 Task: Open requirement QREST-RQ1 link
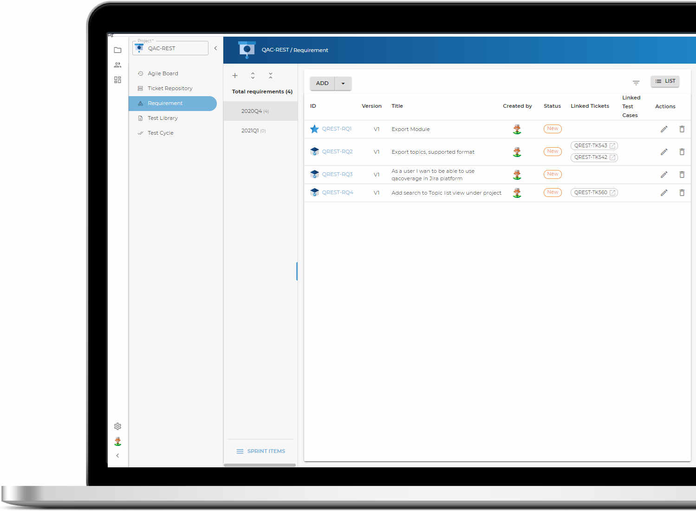[x=337, y=129]
